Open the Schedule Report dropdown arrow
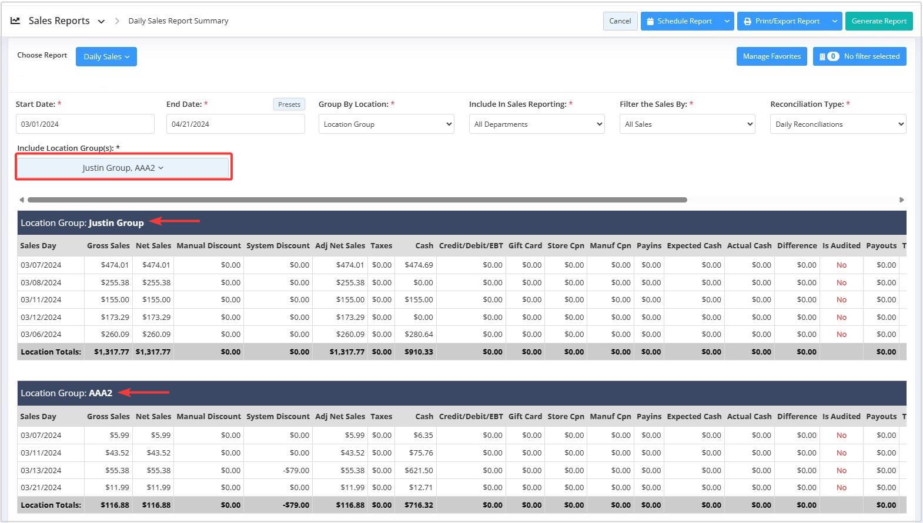This screenshot has width=923, height=523. [727, 21]
